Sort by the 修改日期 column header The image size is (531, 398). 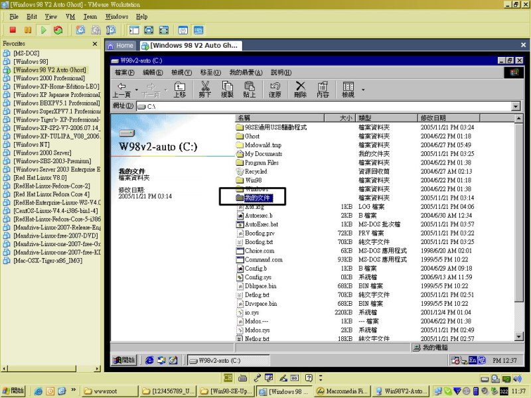[x=449, y=118]
